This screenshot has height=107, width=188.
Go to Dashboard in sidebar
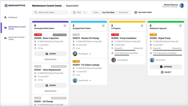(x=13, y=17)
